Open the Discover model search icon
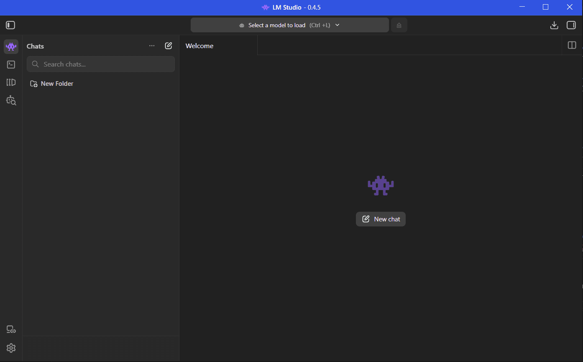 pyautogui.click(x=11, y=100)
